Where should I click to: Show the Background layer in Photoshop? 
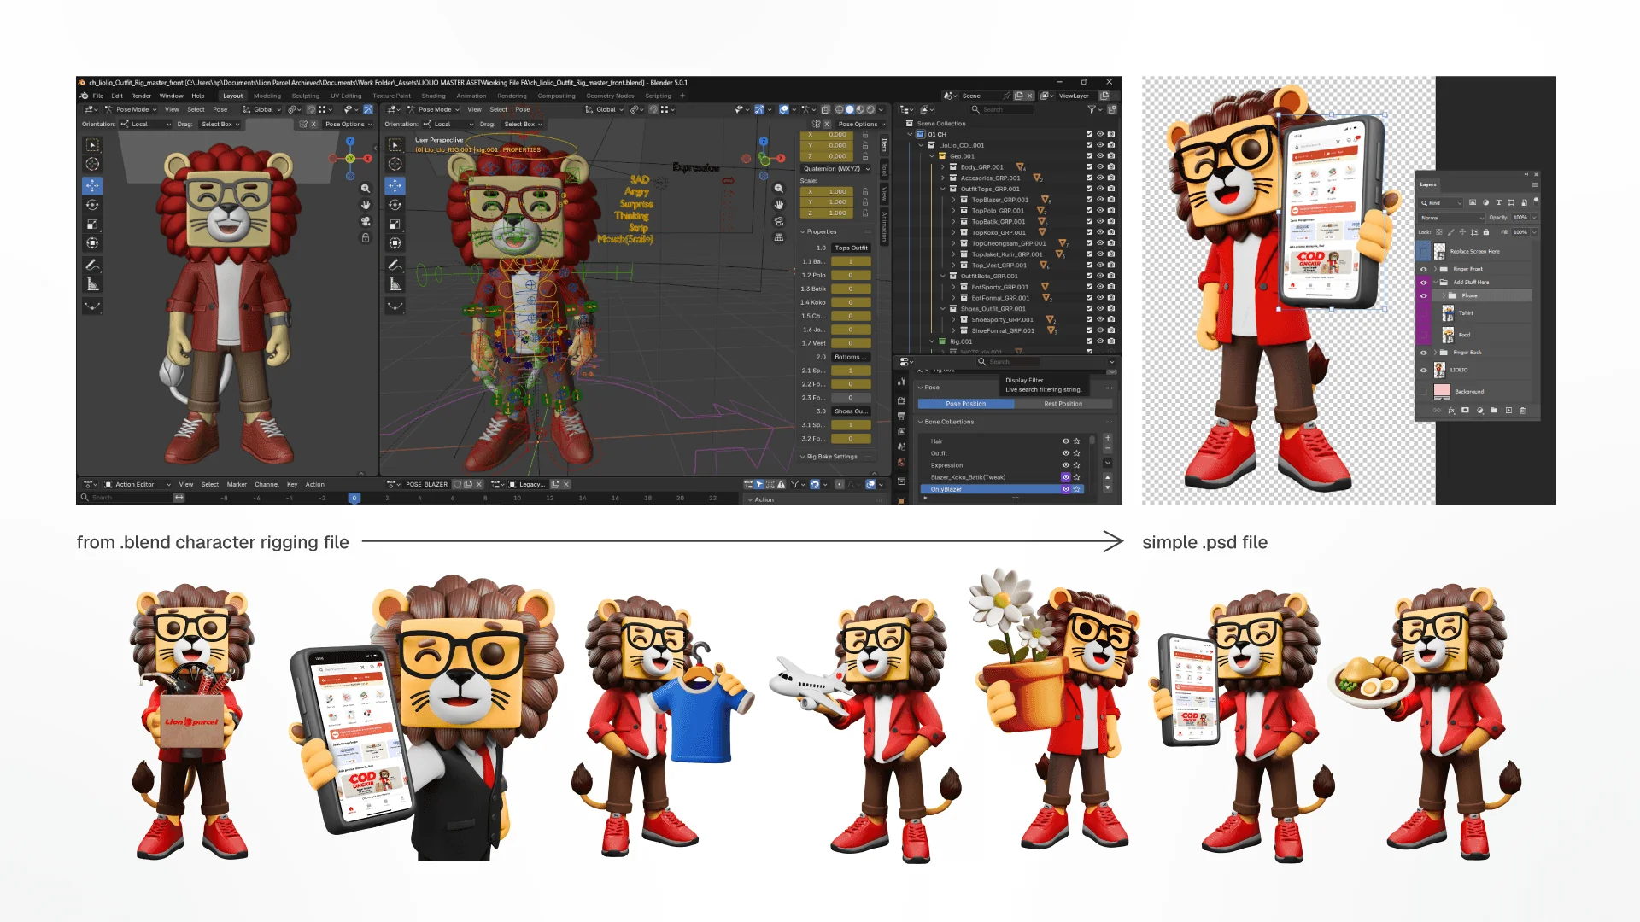coord(1424,392)
